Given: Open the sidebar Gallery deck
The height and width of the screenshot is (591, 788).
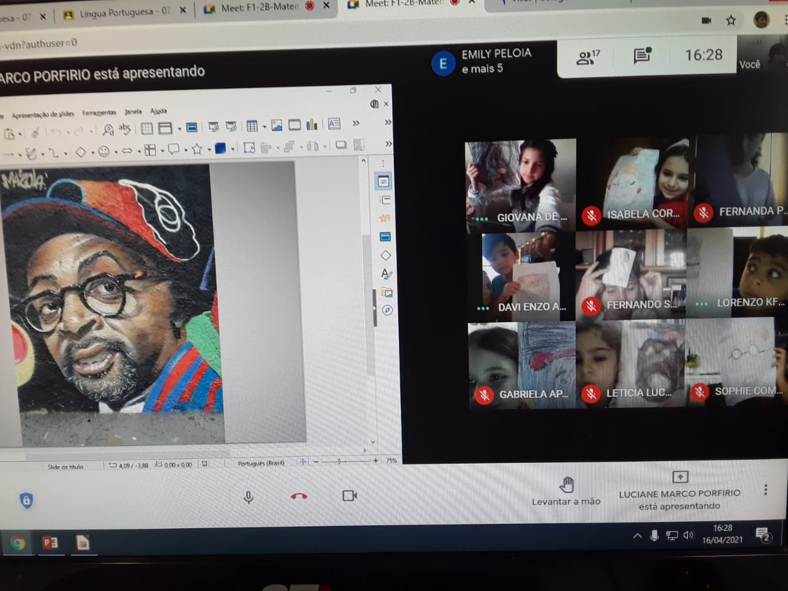Looking at the screenshot, I should [x=387, y=292].
